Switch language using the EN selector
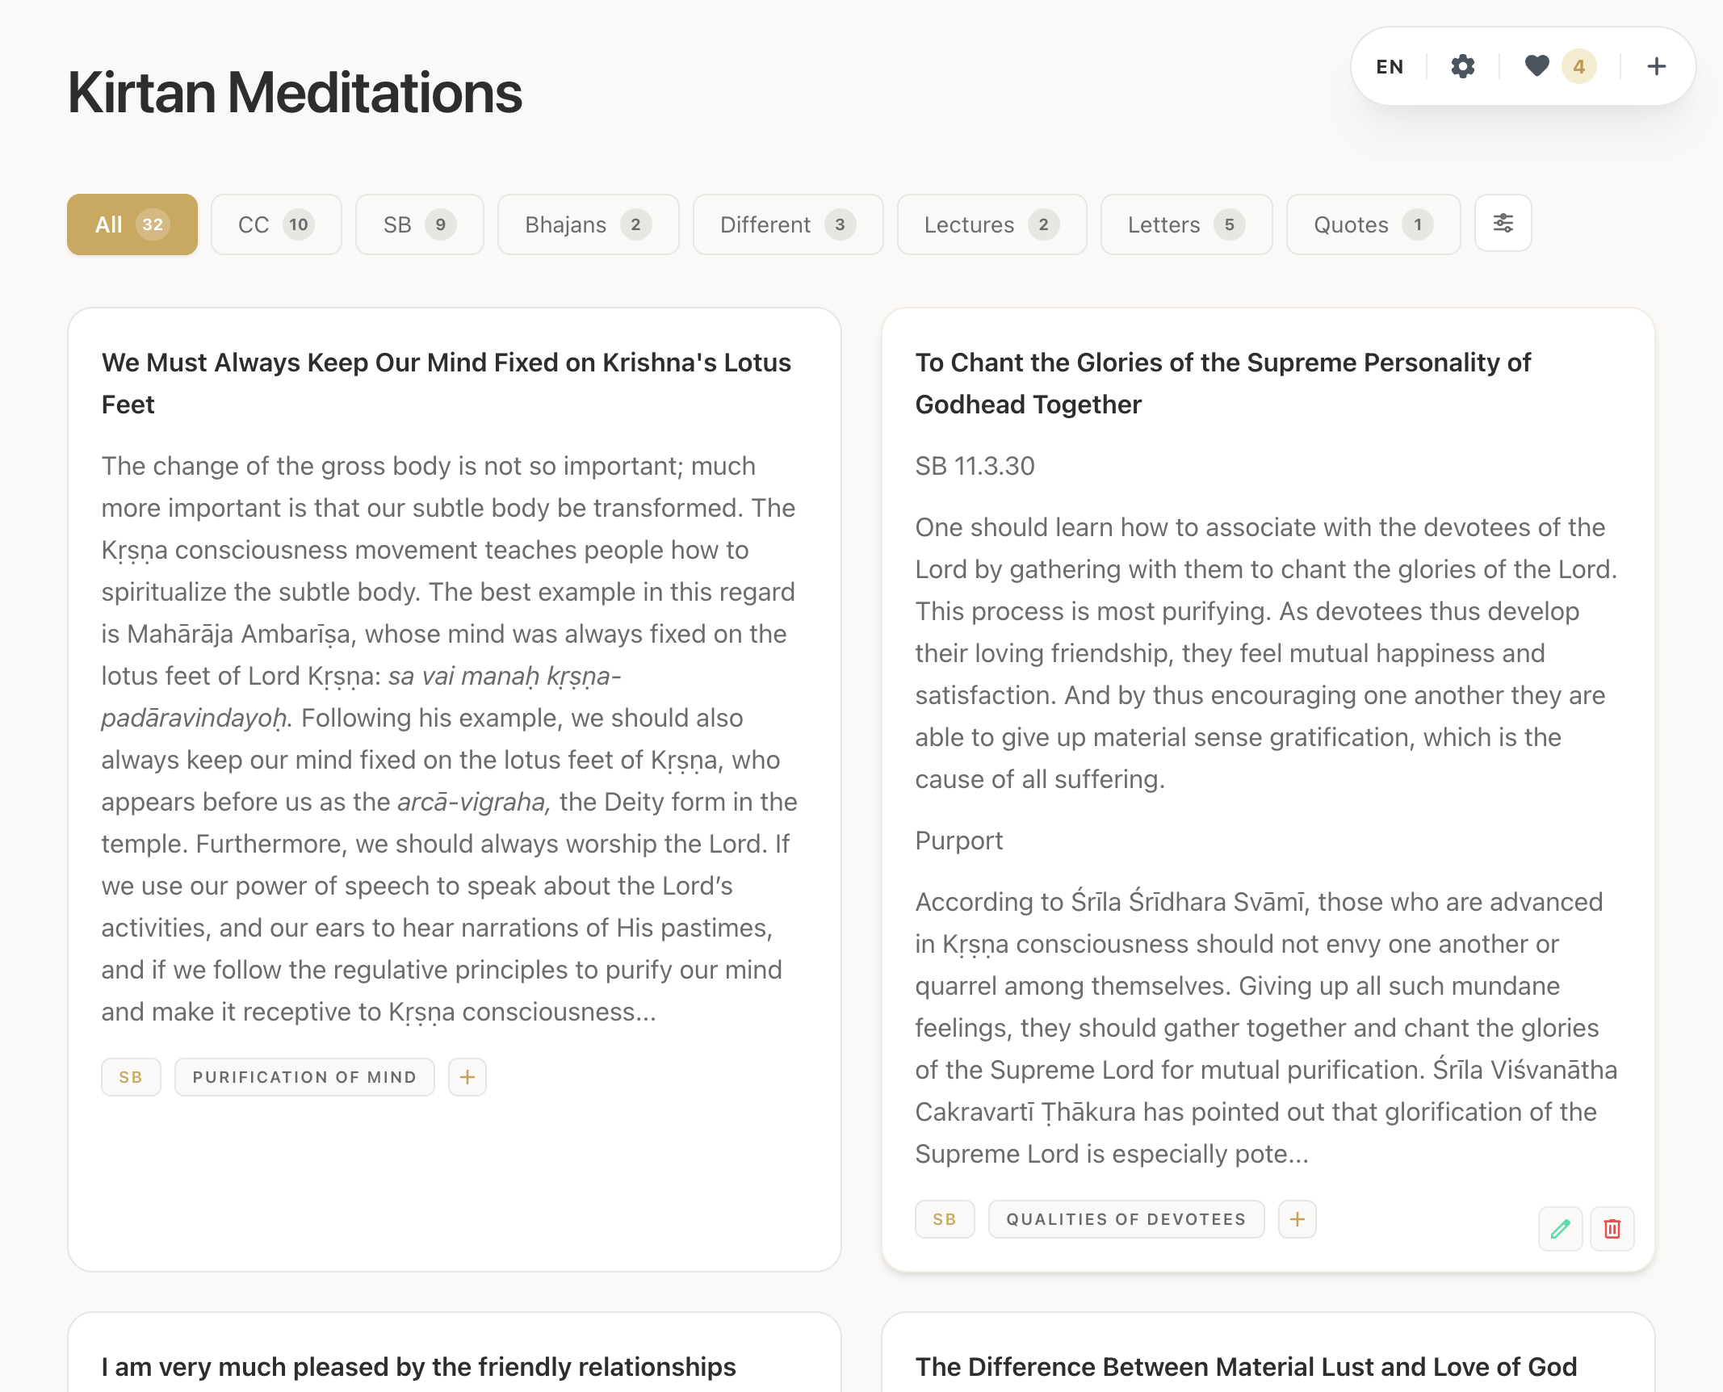 click(1390, 66)
